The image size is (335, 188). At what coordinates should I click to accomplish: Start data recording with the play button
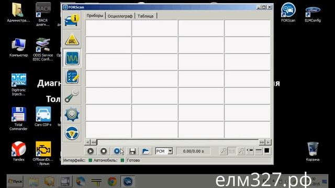click(x=91, y=151)
